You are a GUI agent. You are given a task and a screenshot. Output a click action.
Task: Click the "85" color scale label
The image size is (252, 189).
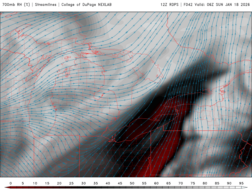coord(217,183)
